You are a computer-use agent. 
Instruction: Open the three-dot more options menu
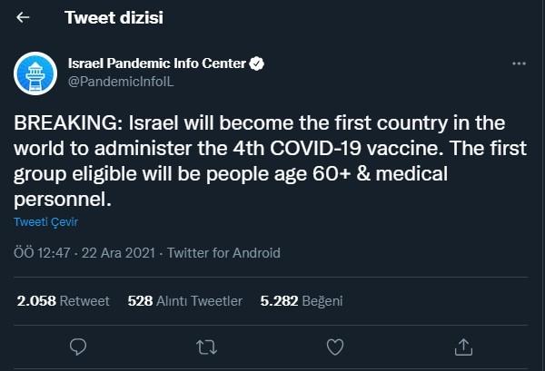pyautogui.click(x=519, y=64)
